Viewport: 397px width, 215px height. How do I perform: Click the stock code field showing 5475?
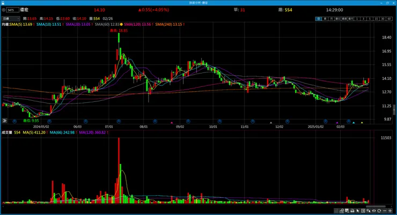click(x=13, y=10)
